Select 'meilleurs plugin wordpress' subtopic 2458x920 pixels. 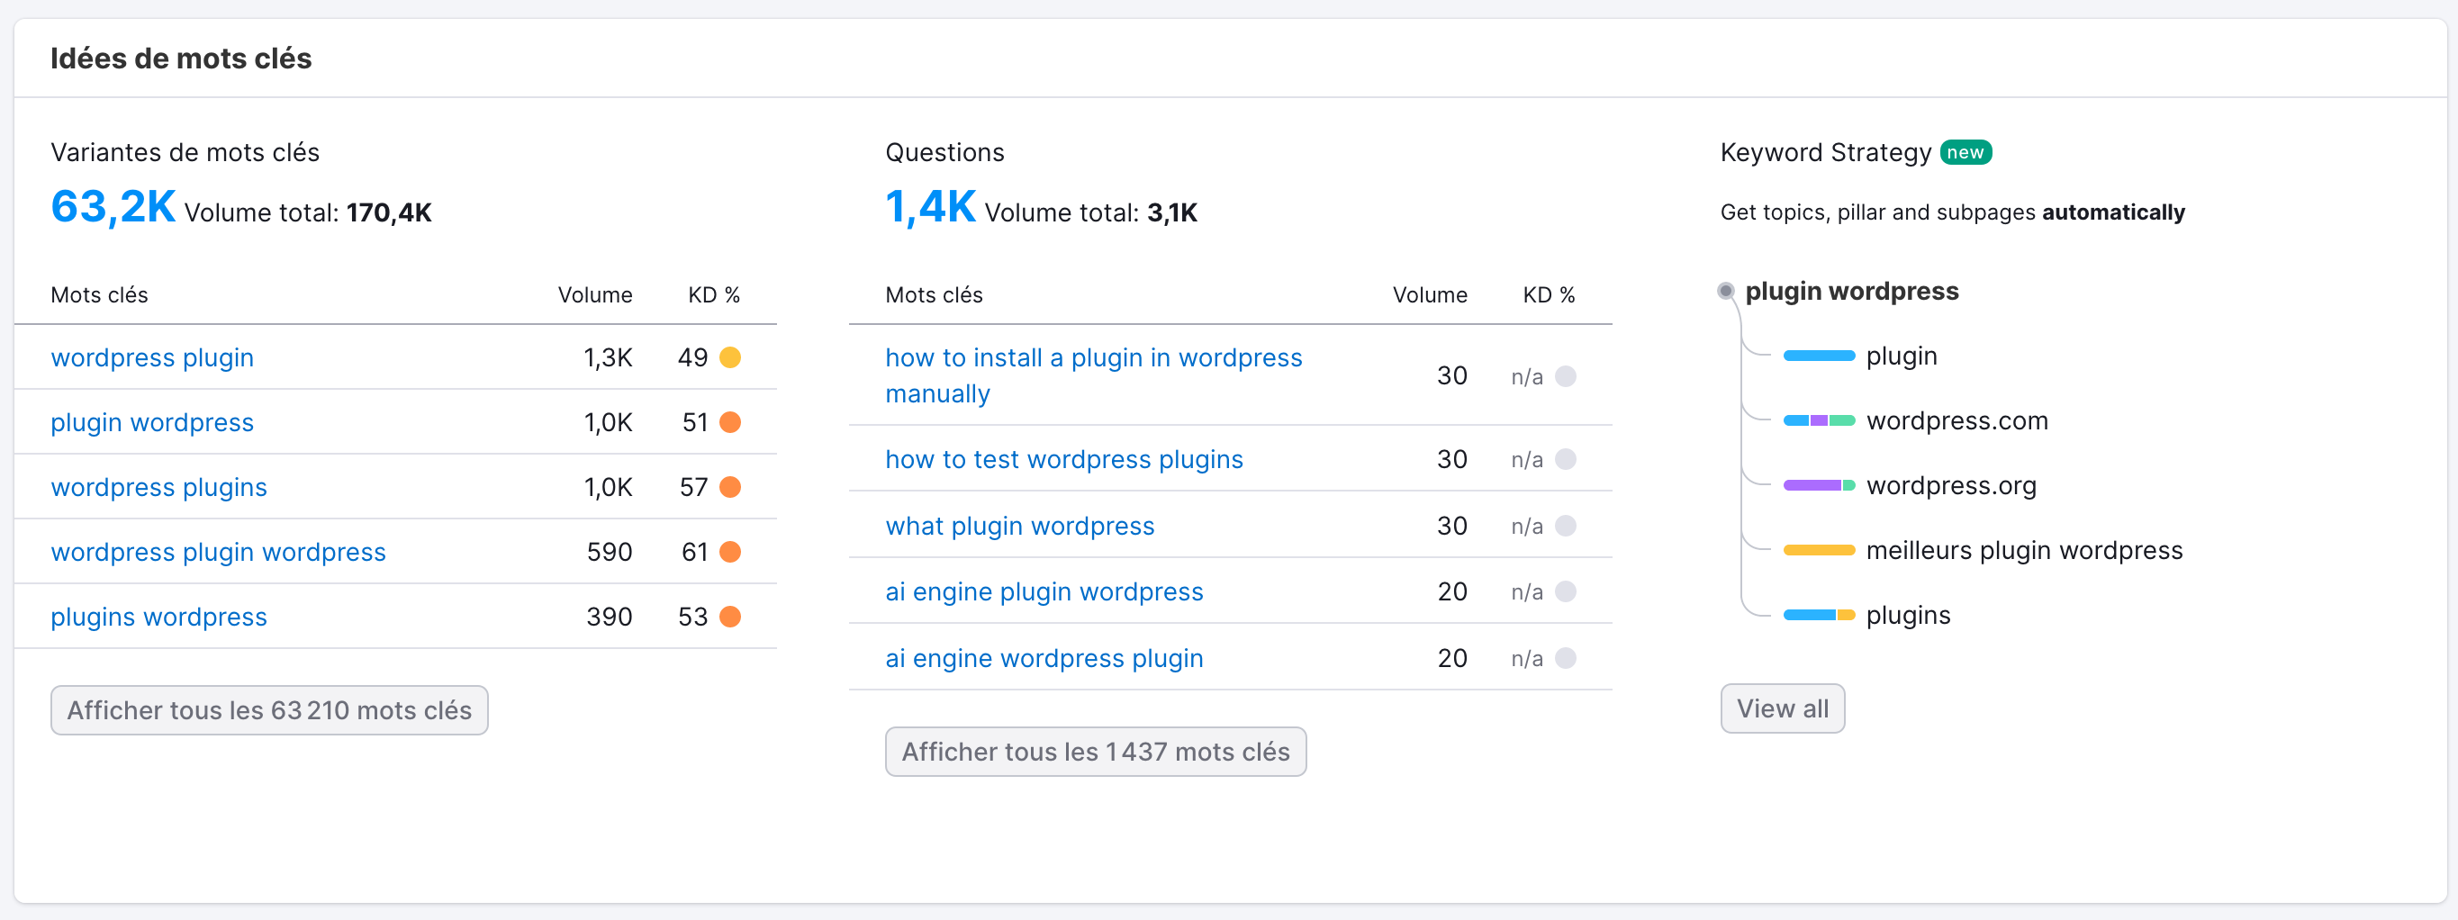[x=2024, y=551]
